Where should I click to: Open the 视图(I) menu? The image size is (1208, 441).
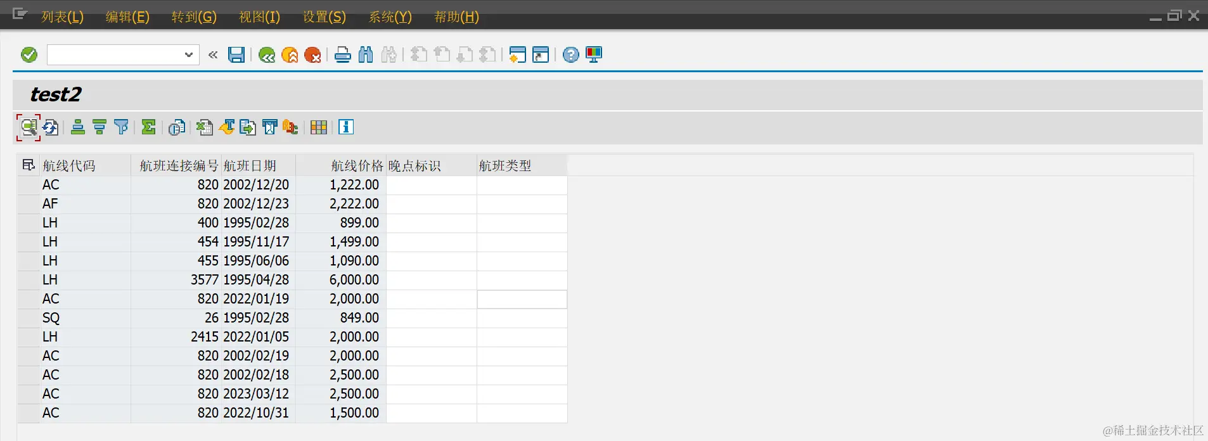tap(259, 17)
